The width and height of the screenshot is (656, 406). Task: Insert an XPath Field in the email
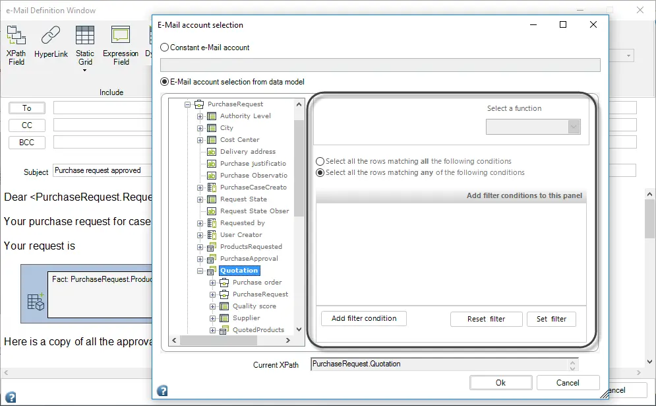(x=16, y=46)
